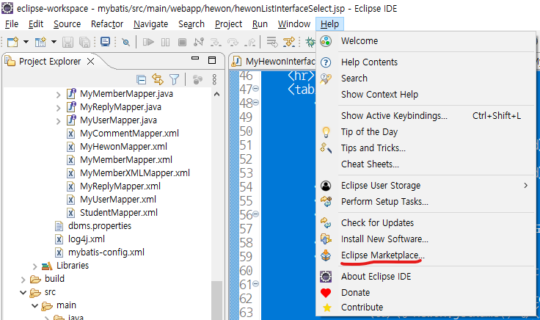Minimize the Project Explorer view
The height and width of the screenshot is (320, 540).
pyautogui.click(x=195, y=59)
